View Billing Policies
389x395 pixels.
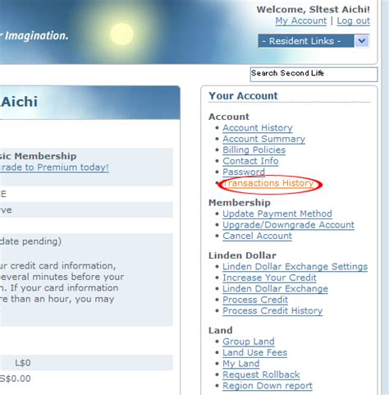254,150
